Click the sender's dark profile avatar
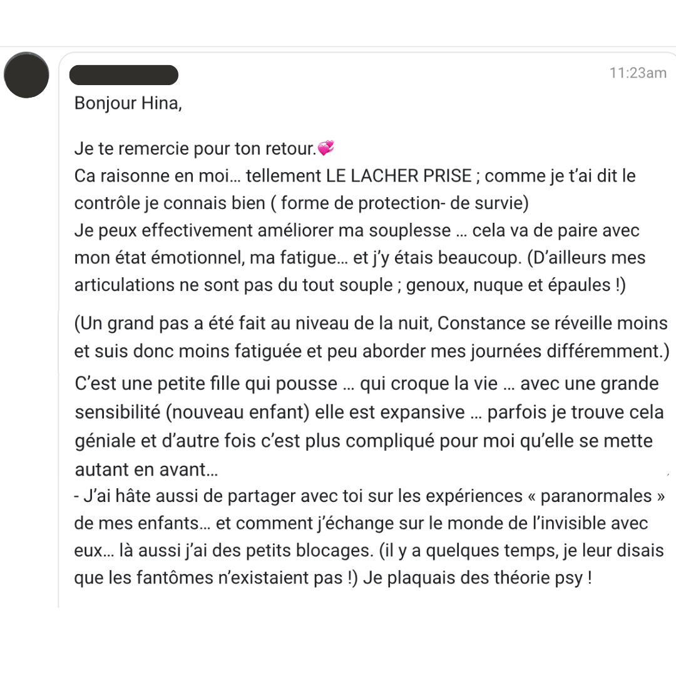676x676 pixels. point(26,75)
